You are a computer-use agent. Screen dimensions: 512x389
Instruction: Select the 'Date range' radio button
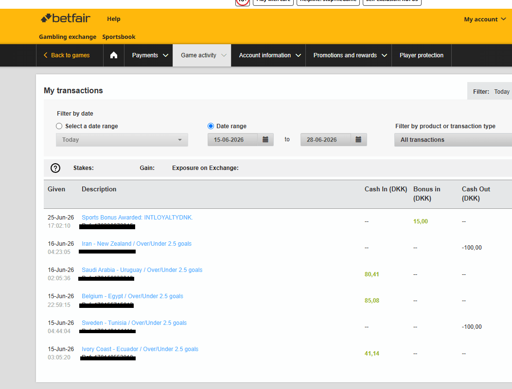[x=211, y=126]
